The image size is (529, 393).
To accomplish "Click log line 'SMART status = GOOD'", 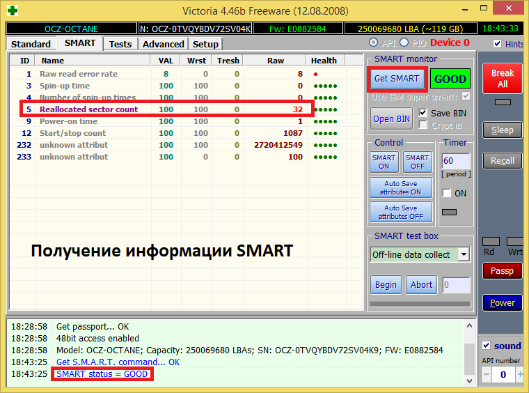I will (102, 373).
